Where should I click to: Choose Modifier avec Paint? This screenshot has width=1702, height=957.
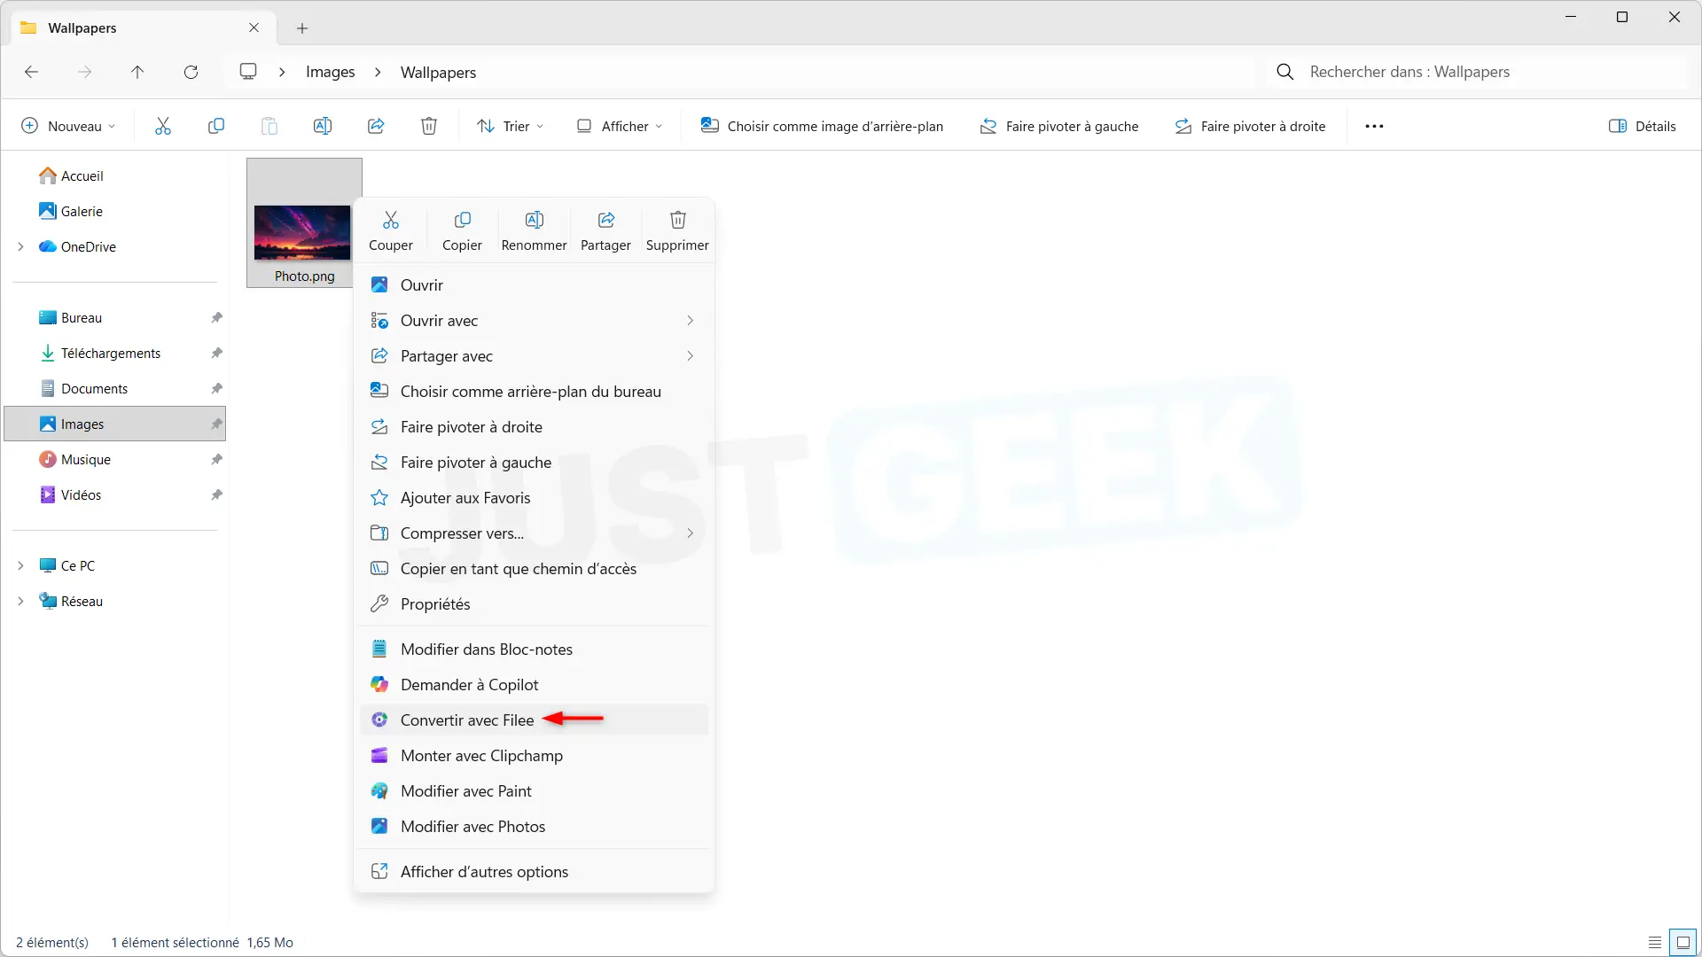pyautogui.click(x=535, y=790)
